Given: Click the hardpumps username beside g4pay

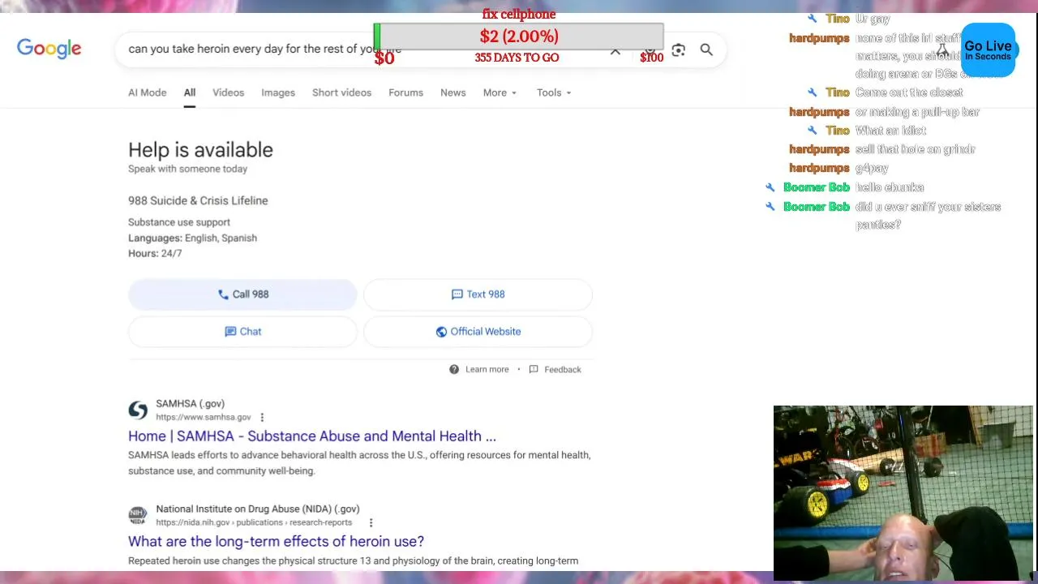Looking at the screenshot, I should click(819, 168).
